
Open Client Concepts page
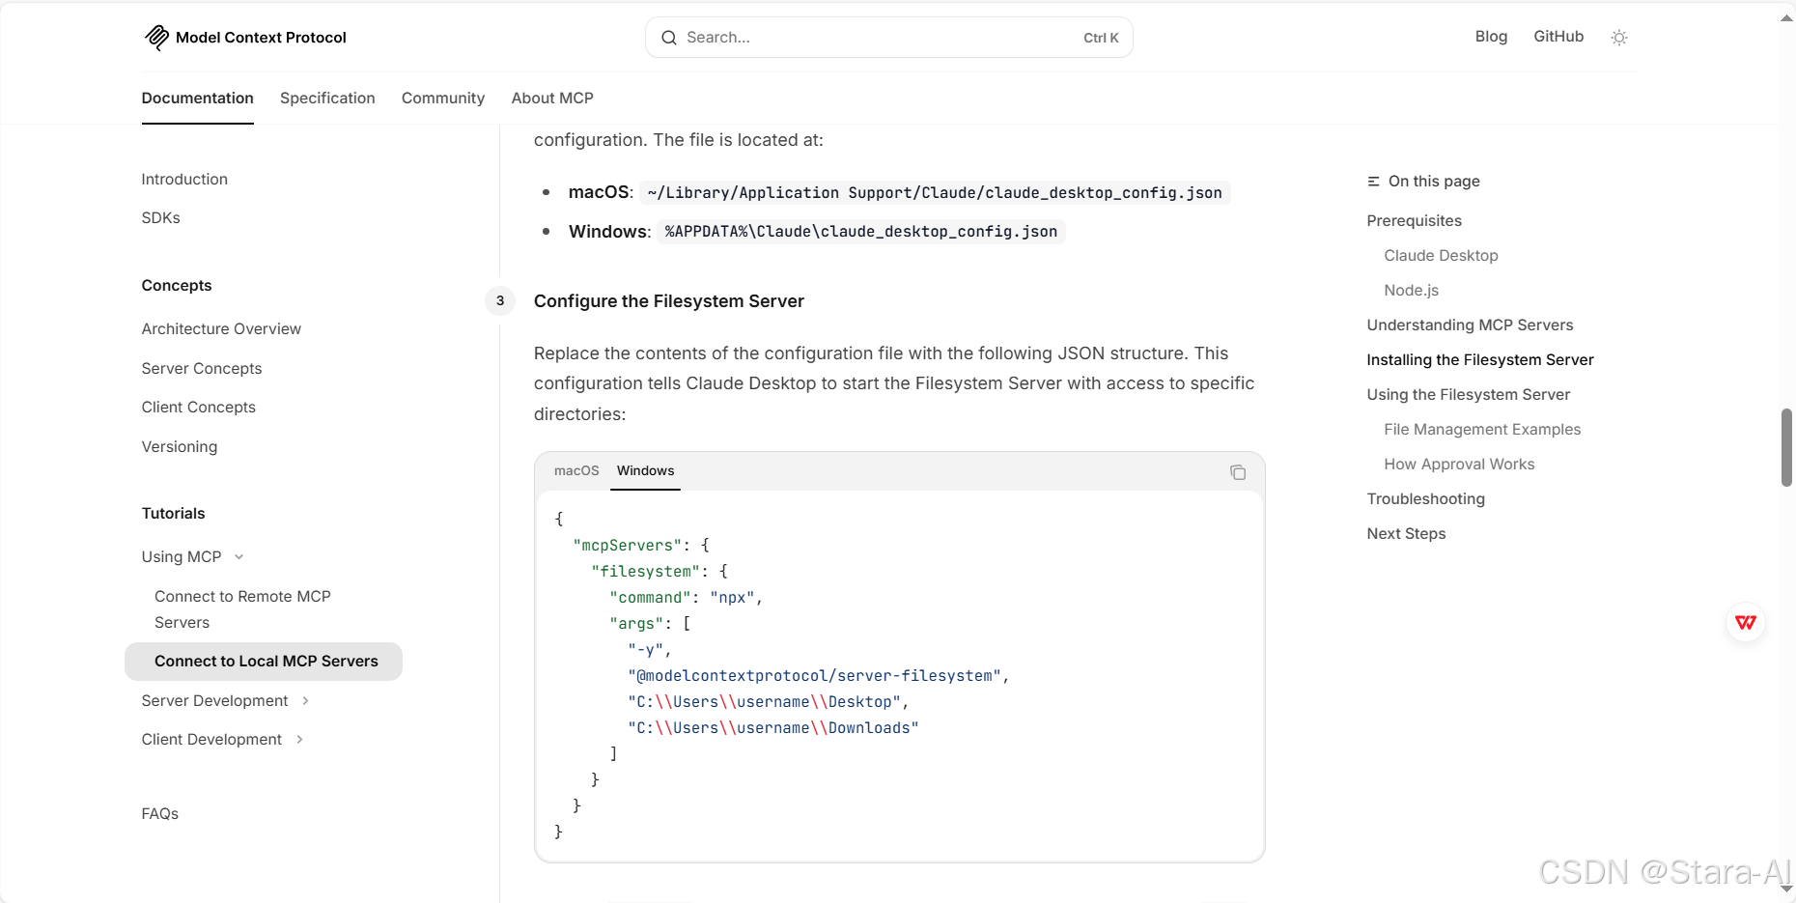click(x=198, y=408)
